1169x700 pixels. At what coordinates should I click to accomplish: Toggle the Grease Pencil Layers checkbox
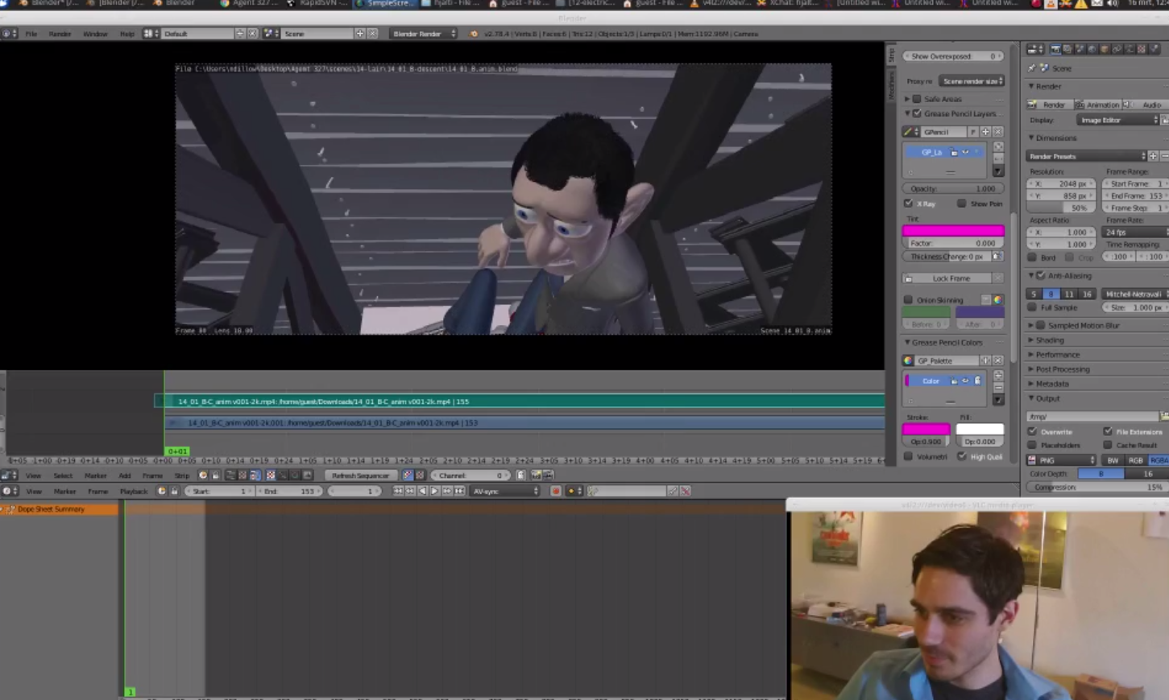917,113
